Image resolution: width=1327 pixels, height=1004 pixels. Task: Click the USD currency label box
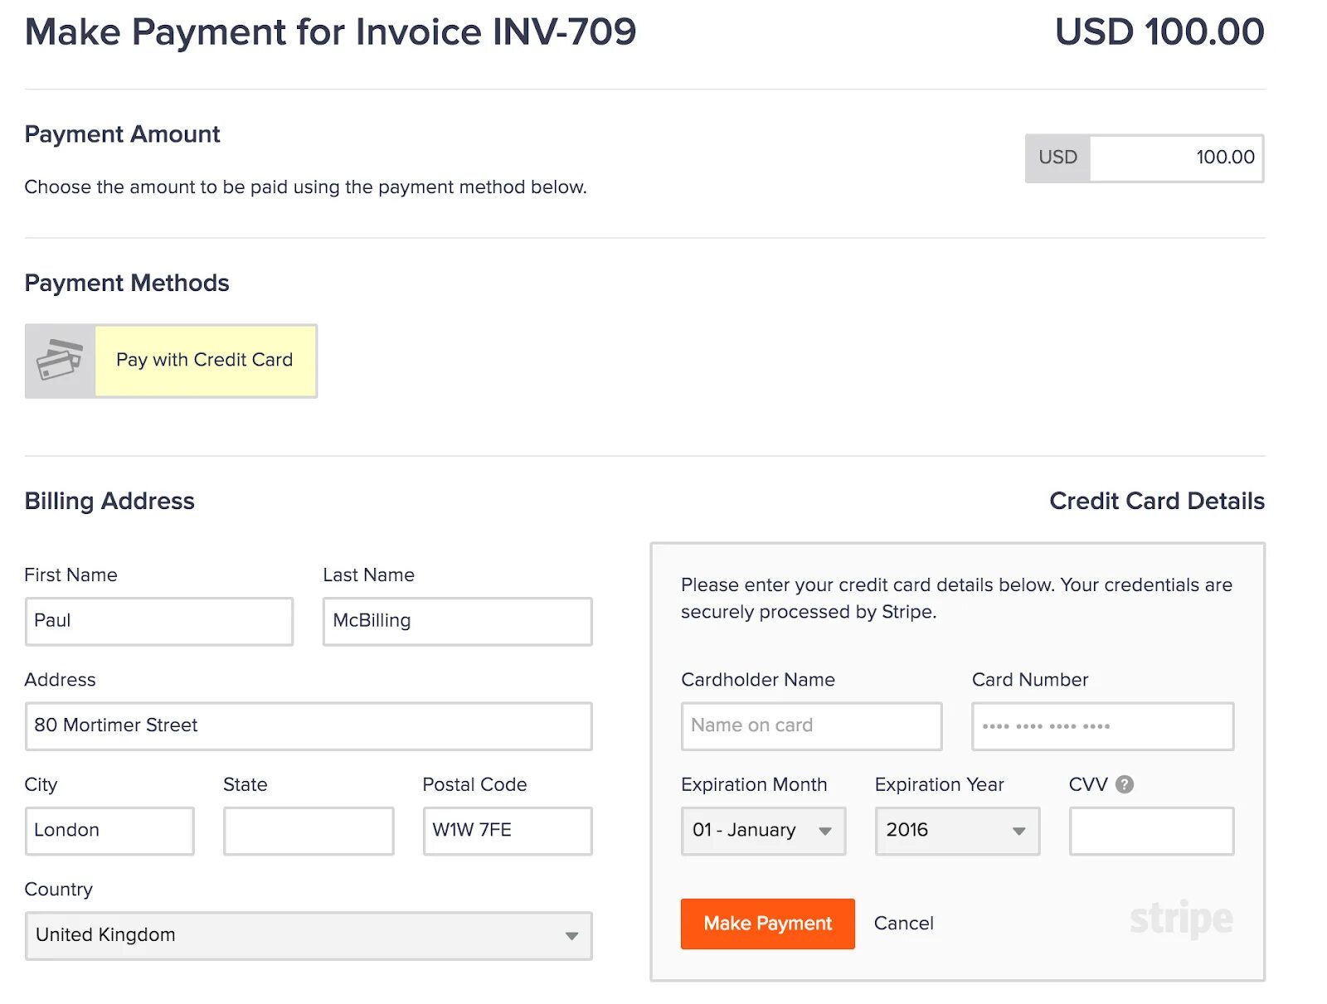pos(1057,158)
